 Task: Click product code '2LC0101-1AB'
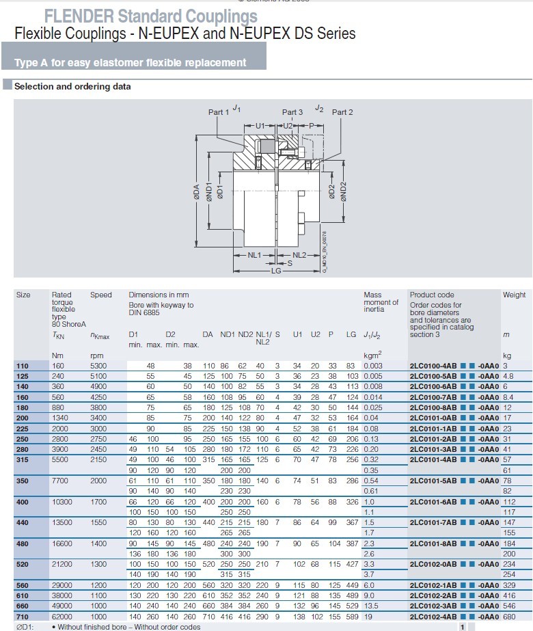pos(433,429)
